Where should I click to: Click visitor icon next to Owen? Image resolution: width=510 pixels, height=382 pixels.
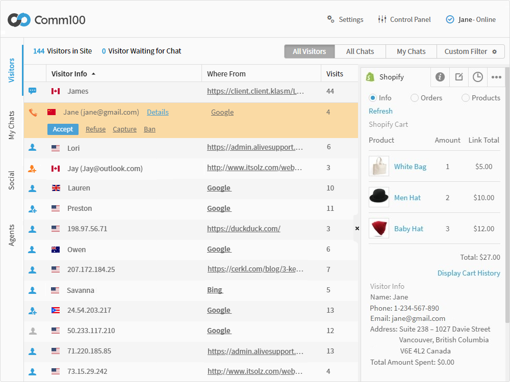coord(32,250)
